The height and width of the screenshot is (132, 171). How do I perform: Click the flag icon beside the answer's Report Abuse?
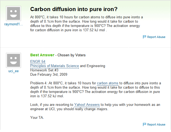click(144, 124)
